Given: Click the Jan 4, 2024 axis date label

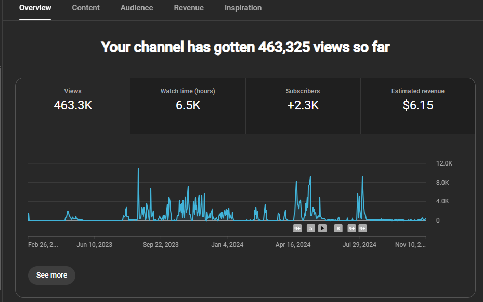Looking at the screenshot, I should click(x=227, y=245).
